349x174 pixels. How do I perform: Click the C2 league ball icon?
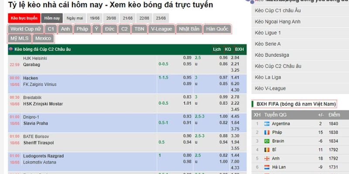[10, 49]
